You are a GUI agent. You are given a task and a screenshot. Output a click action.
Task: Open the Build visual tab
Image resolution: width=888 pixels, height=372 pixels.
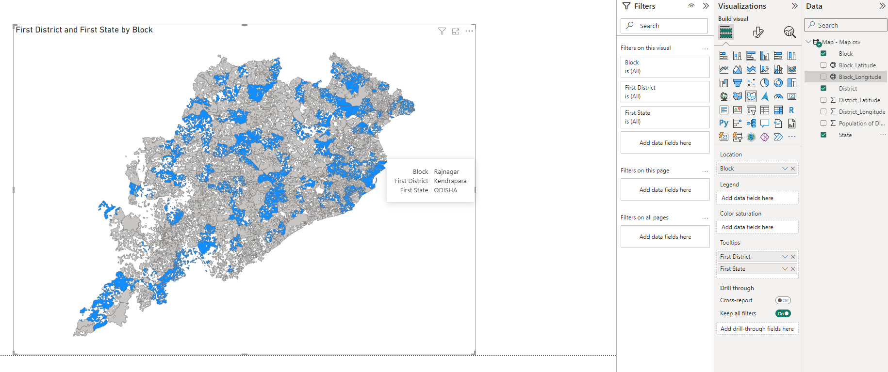pos(726,32)
